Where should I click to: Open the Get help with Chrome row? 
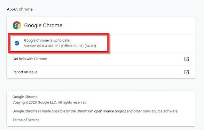(30, 59)
